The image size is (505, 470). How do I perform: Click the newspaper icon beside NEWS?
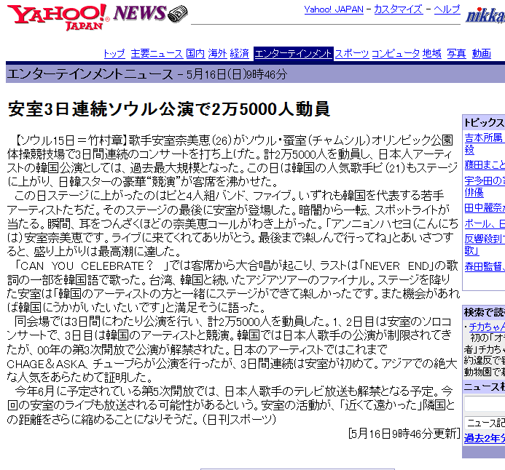[x=178, y=14]
